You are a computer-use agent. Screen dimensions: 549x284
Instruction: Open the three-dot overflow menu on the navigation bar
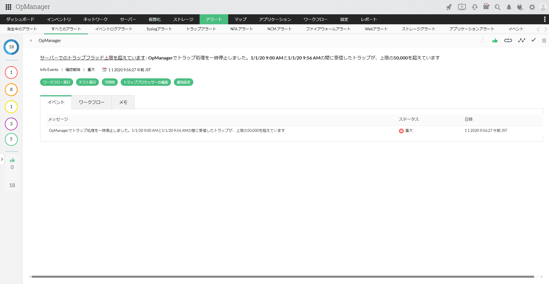(545, 19)
